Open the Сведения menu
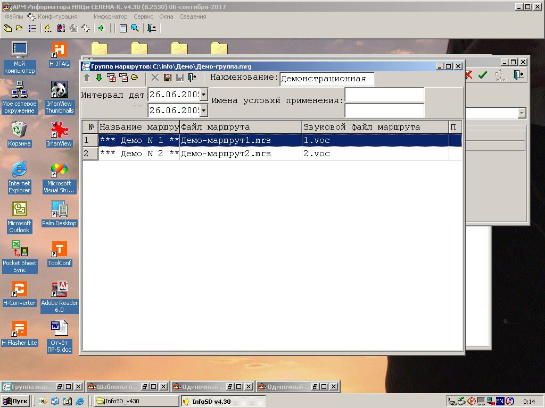This screenshot has width=545, height=408. click(x=193, y=16)
